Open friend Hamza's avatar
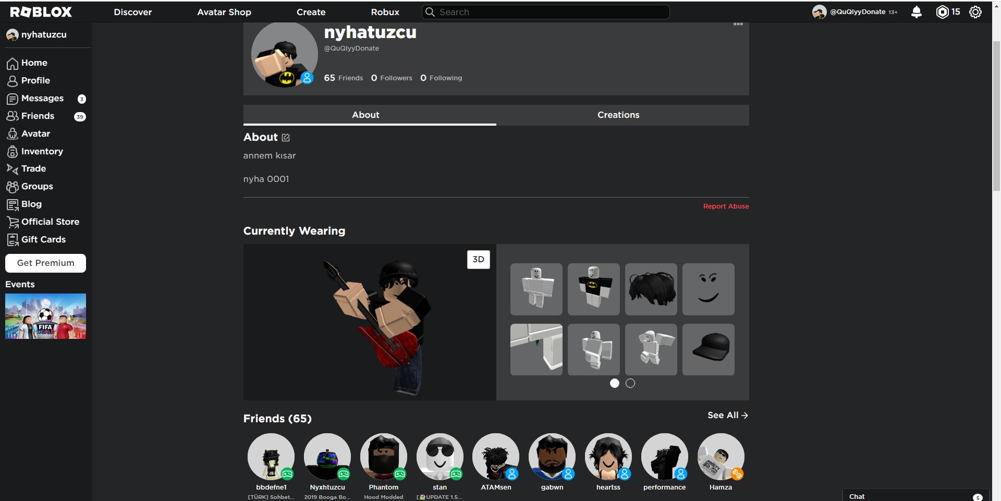 click(721, 457)
